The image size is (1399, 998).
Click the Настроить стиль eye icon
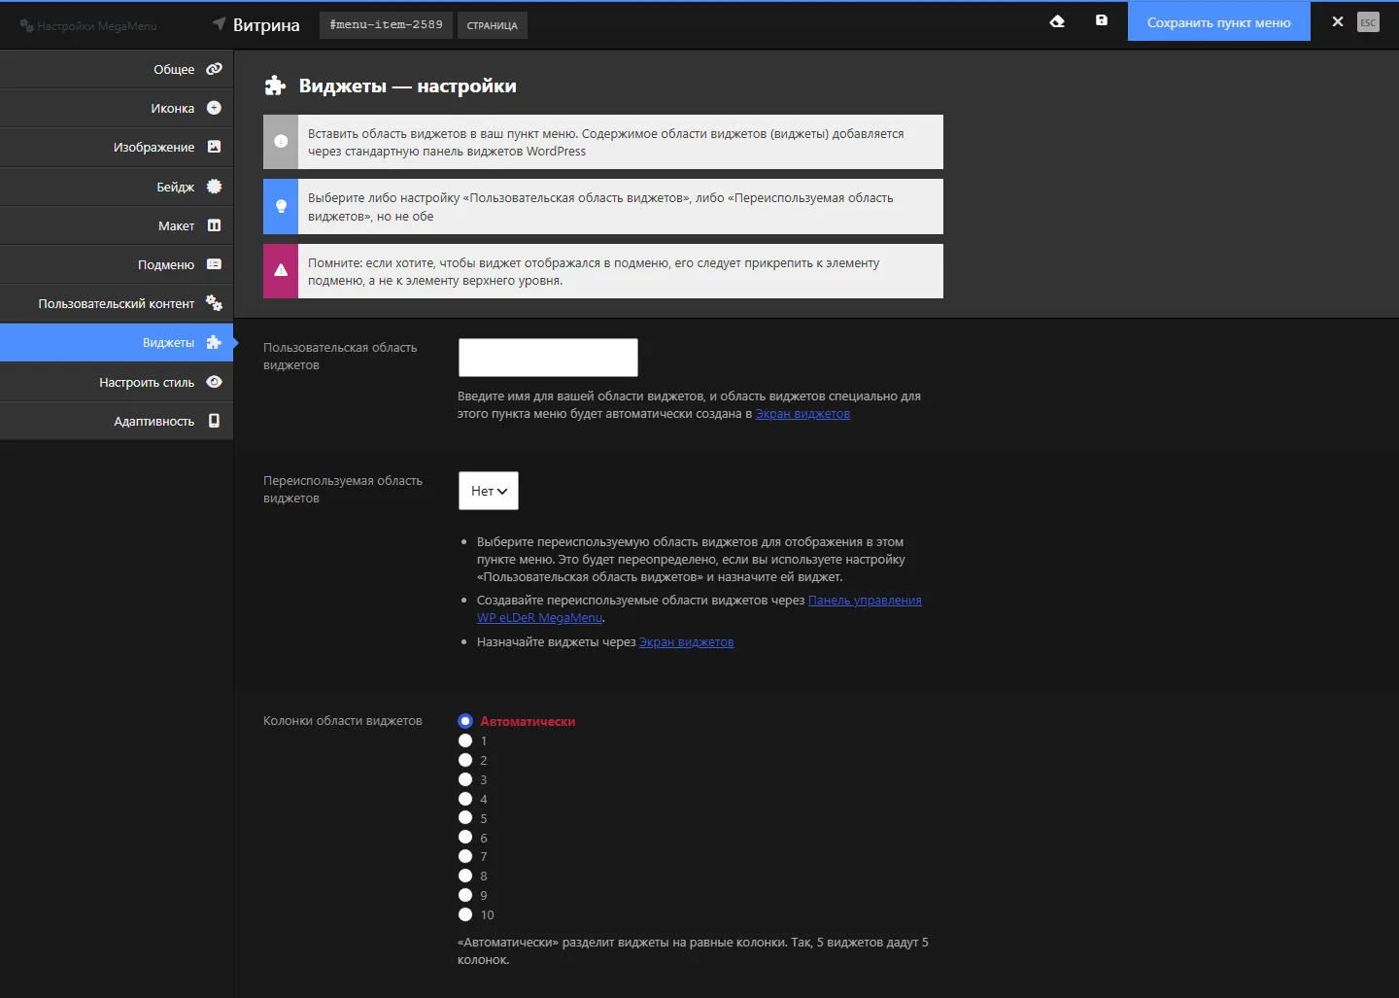coord(215,382)
